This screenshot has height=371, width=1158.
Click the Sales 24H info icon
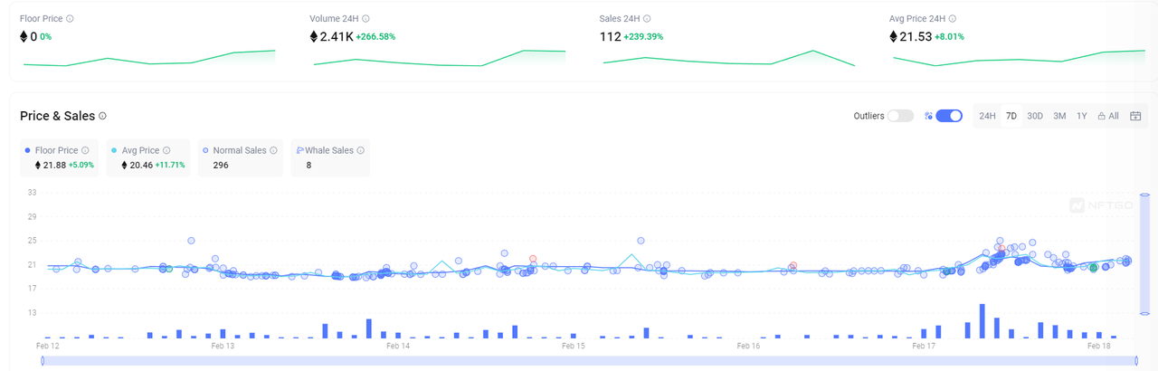[647, 18]
